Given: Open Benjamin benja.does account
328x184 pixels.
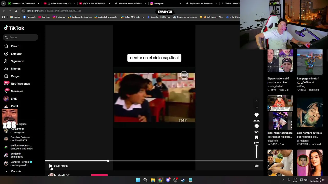Looking at the screenshot, I should tap(14, 155).
